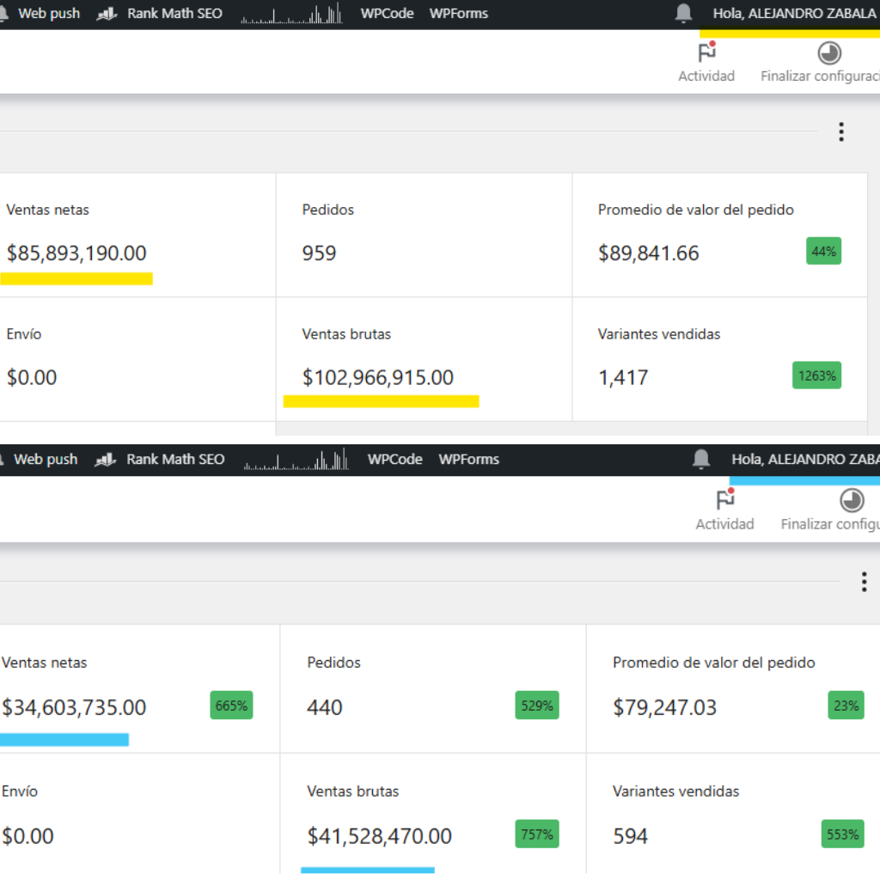Image resolution: width=880 pixels, height=880 pixels.
Task: Open Ventas netas card showing $85,893,190.00
Action: click(137, 235)
